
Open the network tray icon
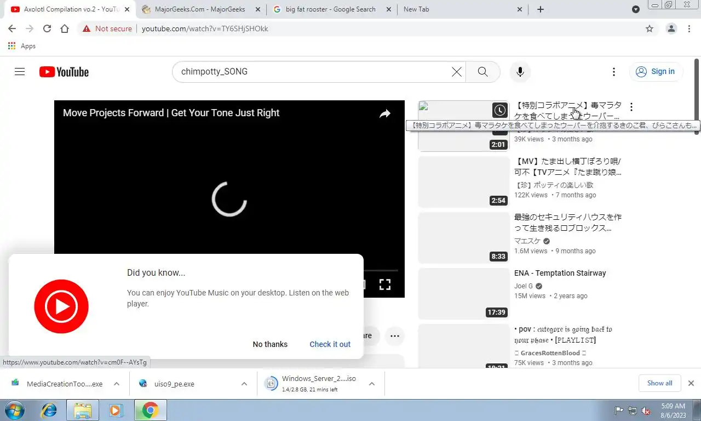633,411
